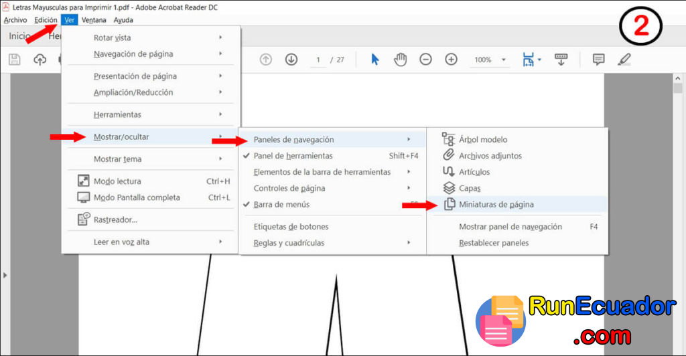Choose Restablecer paneles

[518, 243]
